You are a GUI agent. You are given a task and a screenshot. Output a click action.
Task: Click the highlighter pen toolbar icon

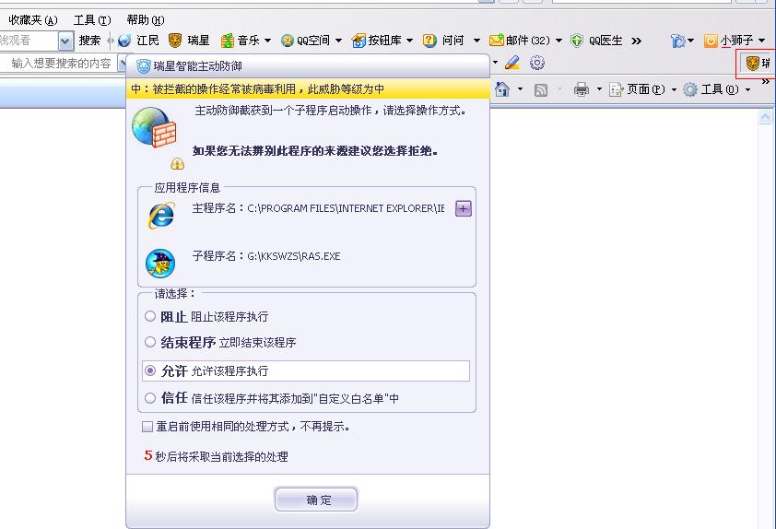(x=512, y=63)
